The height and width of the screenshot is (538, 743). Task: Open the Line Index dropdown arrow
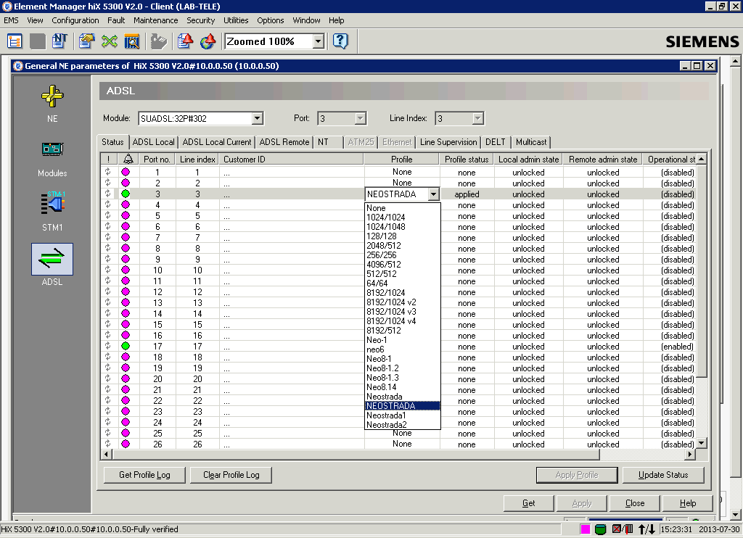478,118
